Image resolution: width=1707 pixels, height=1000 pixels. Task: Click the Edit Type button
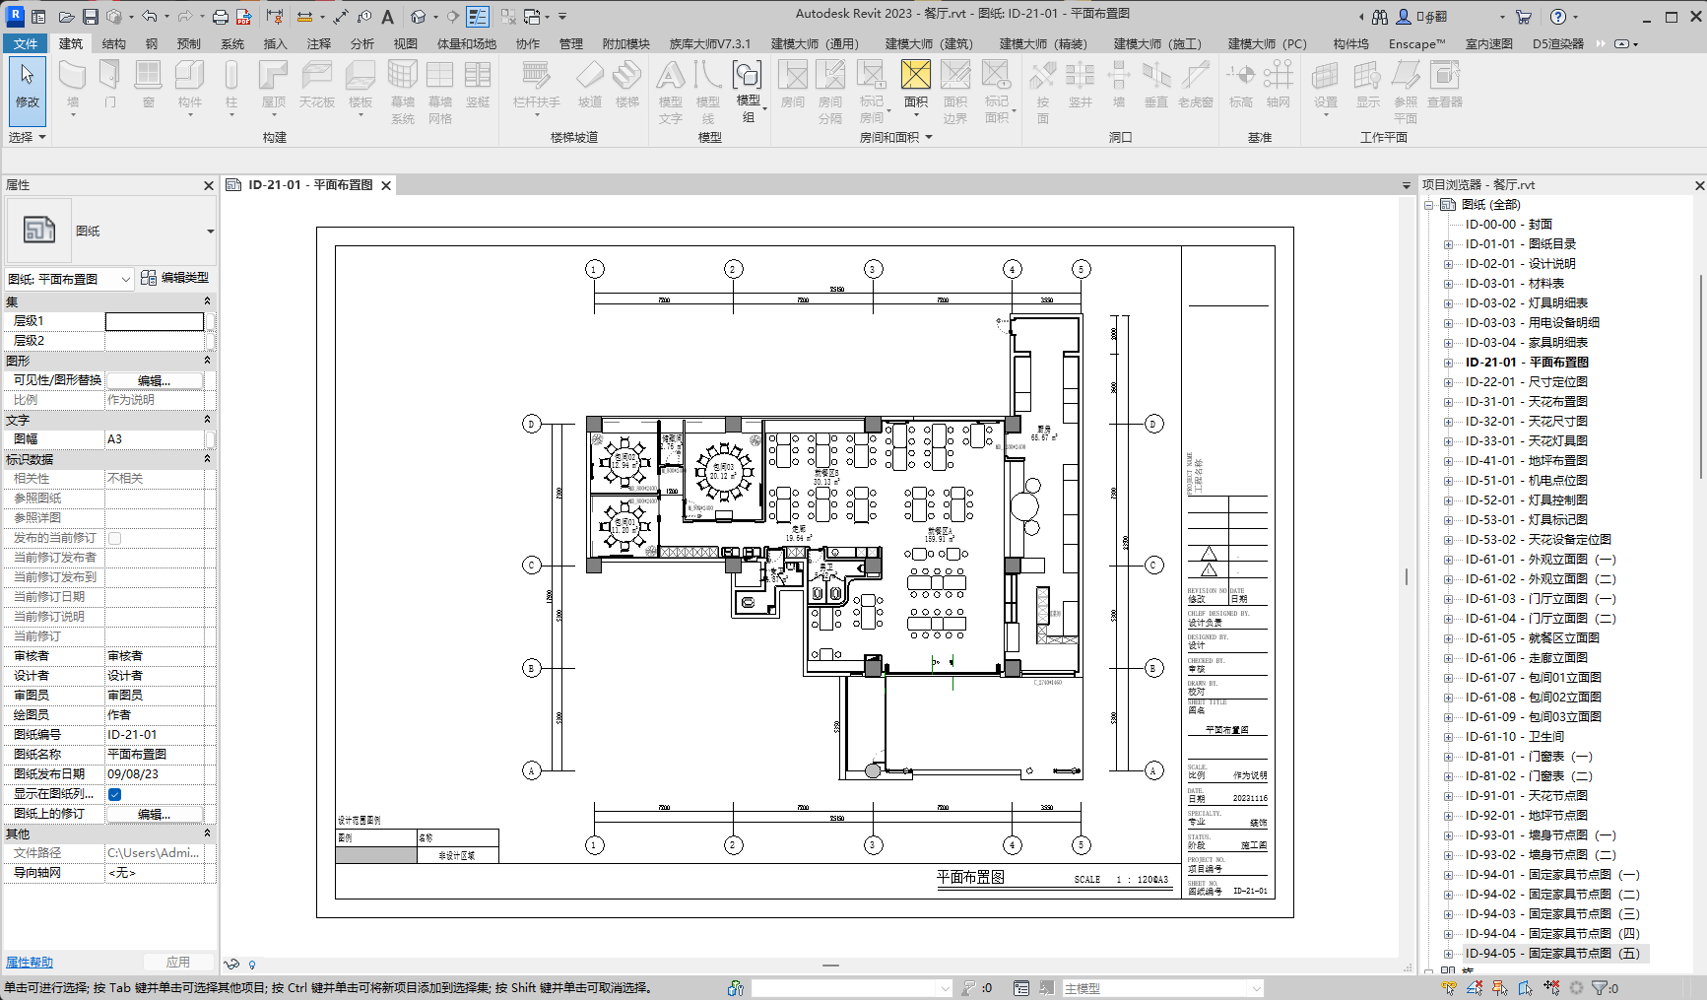(x=174, y=278)
